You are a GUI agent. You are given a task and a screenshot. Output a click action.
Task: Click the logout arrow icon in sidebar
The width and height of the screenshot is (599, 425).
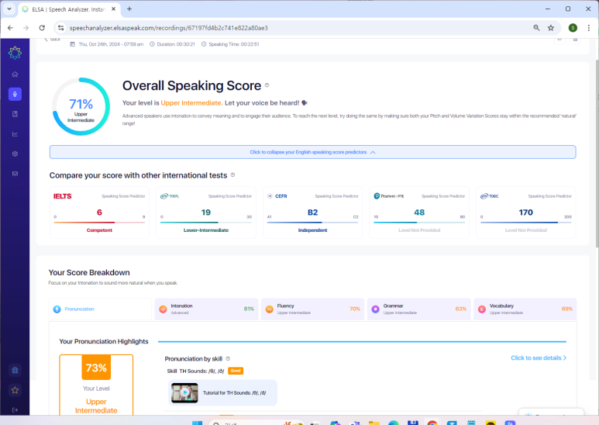(15, 409)
